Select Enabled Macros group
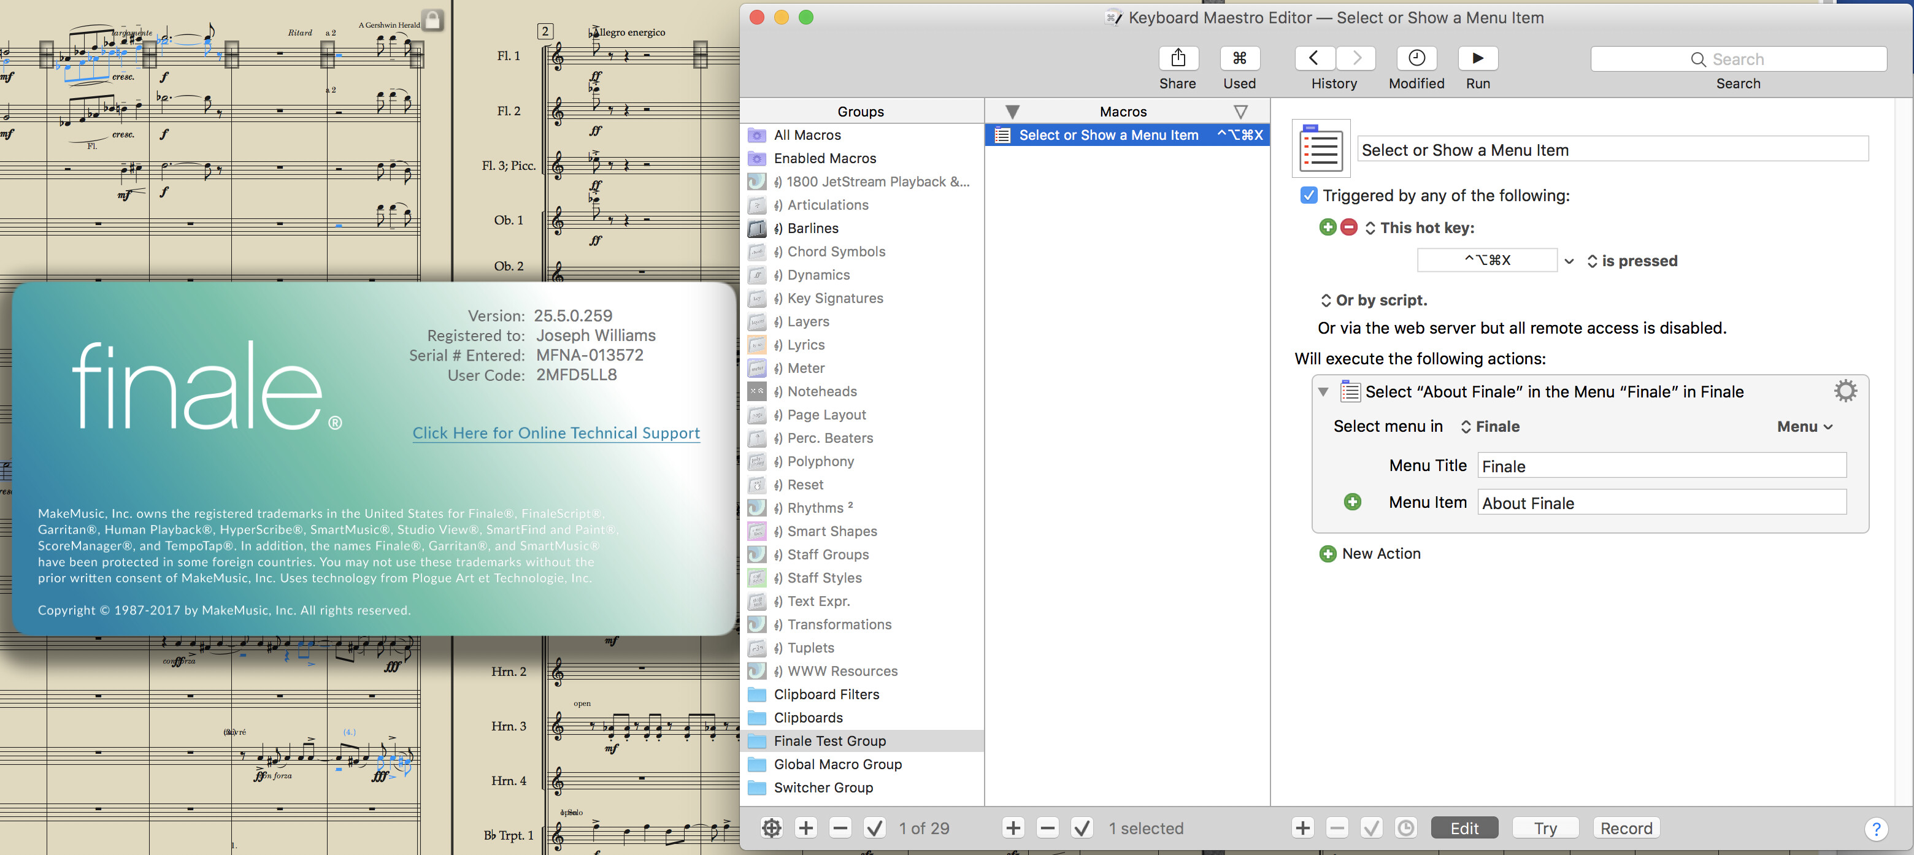Screen dimensions: 1914x855 [x=862, y=158]
